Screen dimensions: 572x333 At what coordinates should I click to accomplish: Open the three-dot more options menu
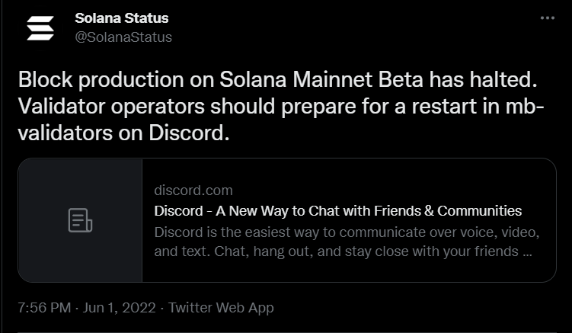pos(547,18)
